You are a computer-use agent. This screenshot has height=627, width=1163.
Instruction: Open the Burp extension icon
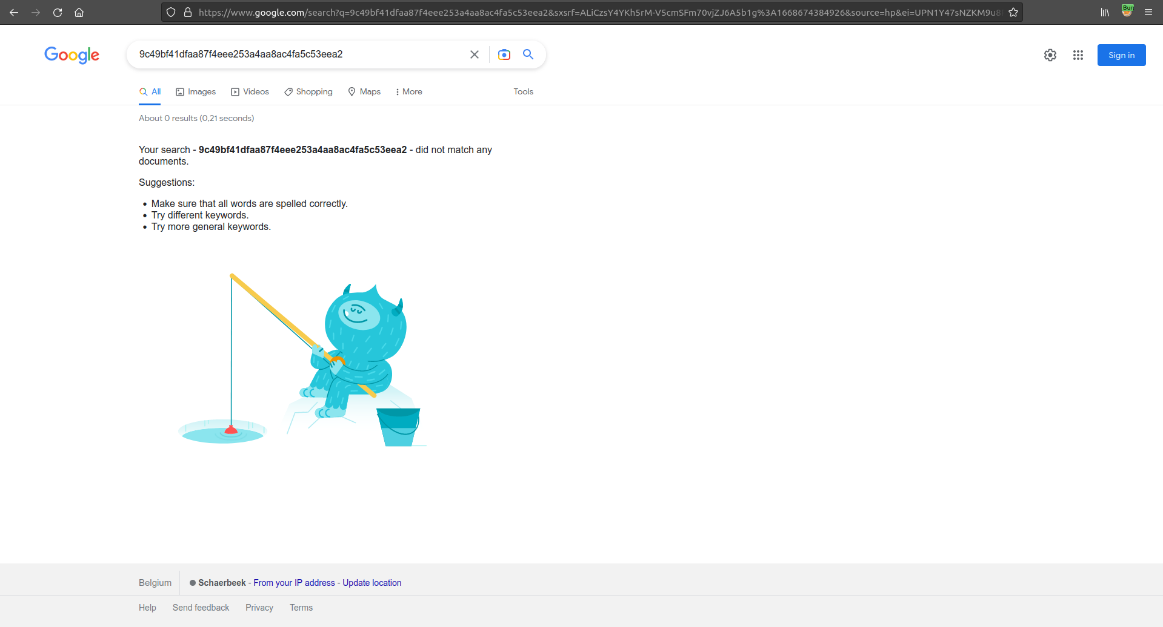pyautogui.click(x=1127, y=11)
